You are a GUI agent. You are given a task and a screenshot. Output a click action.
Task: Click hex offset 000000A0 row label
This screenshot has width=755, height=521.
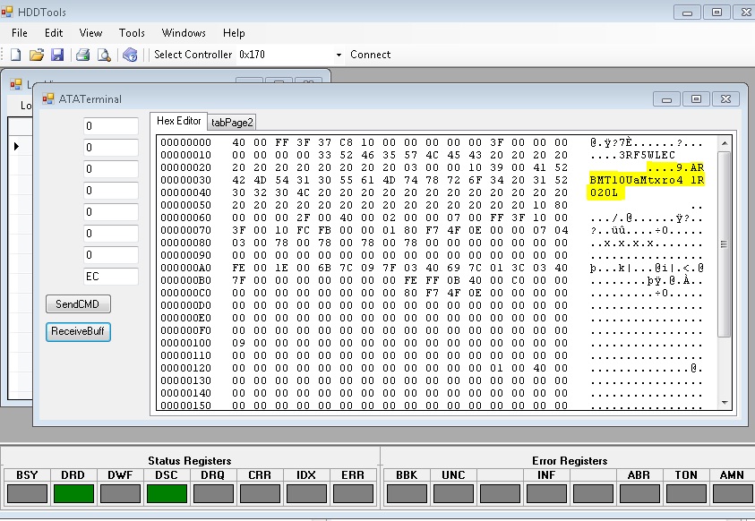click(186, 268)
